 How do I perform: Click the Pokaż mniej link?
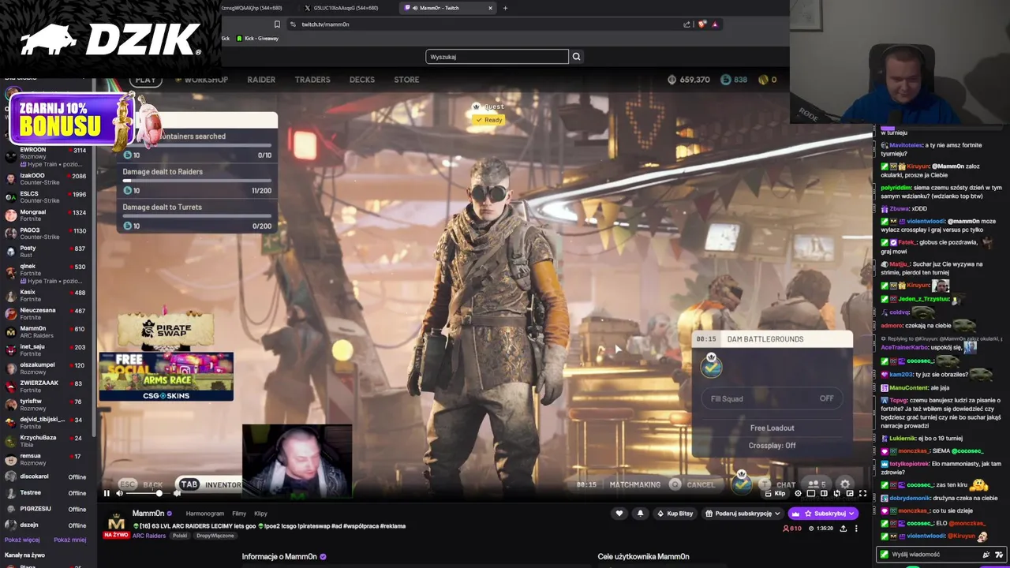pyautogui.click(x=70, y=540)
